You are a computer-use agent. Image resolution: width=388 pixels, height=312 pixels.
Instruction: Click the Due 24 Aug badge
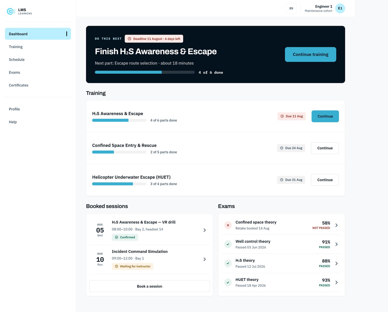point(291,148)
